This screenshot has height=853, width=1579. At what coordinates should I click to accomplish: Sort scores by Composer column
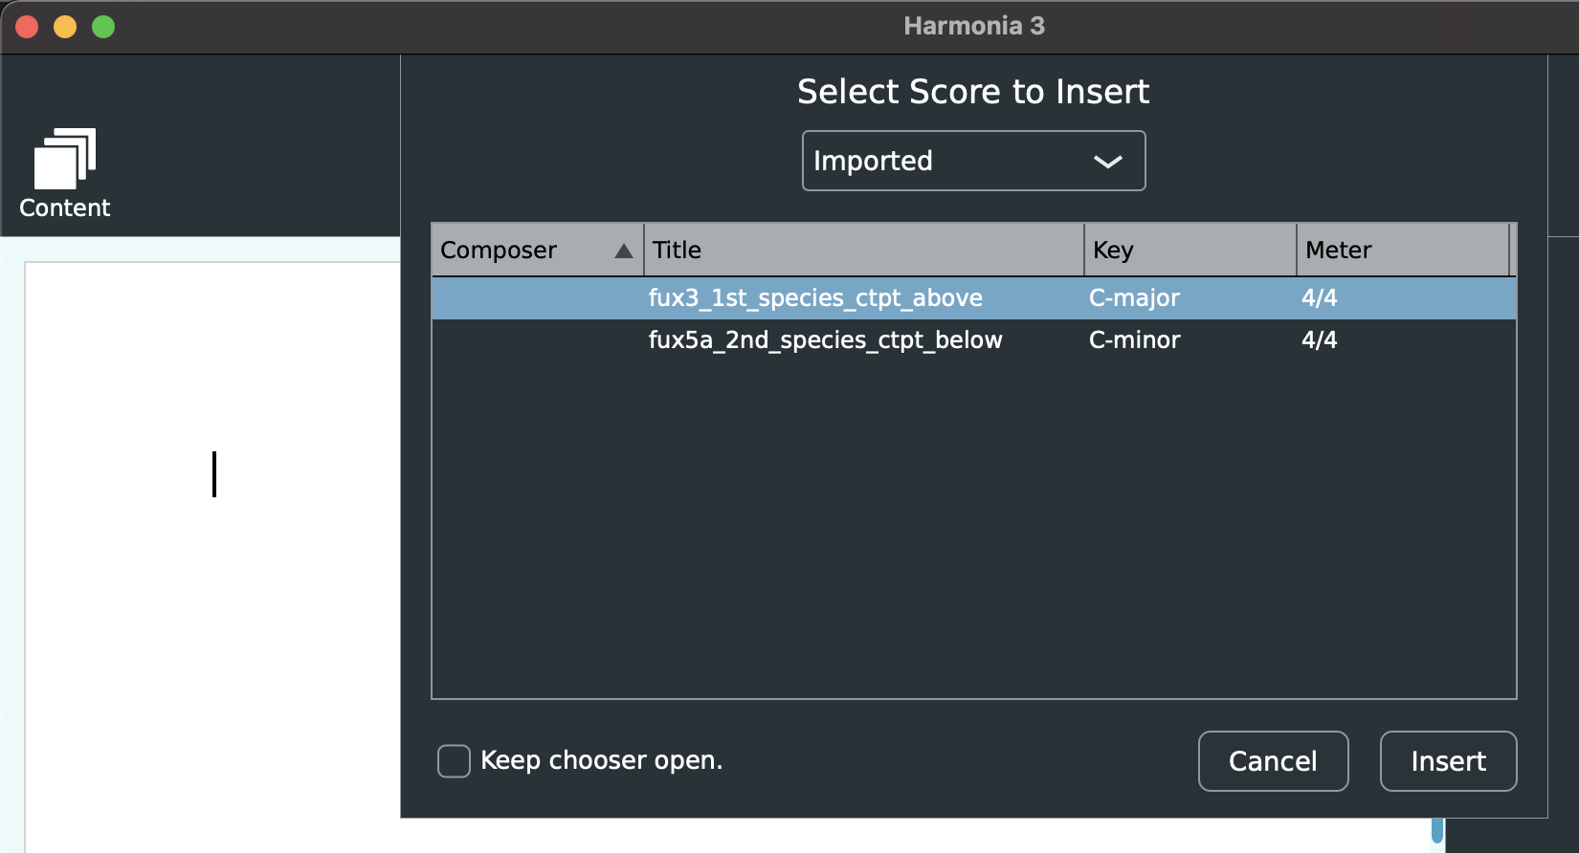pyautogui.click(x=517, y=251)
